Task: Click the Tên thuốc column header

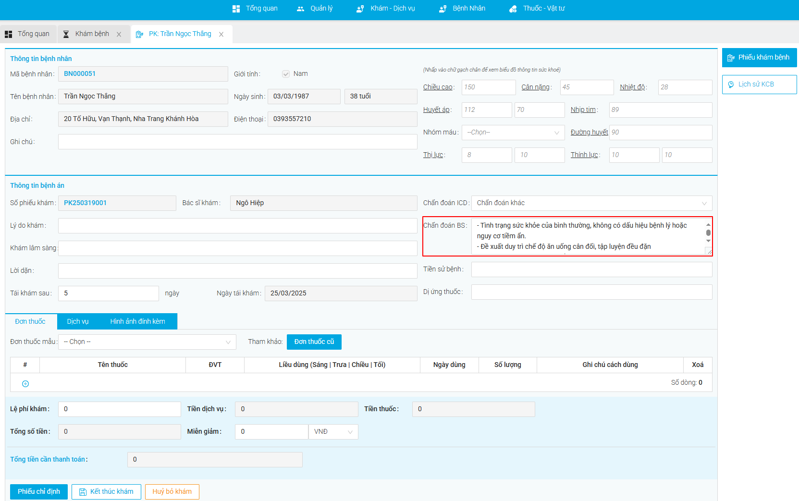Action: (x=113, y=365)
